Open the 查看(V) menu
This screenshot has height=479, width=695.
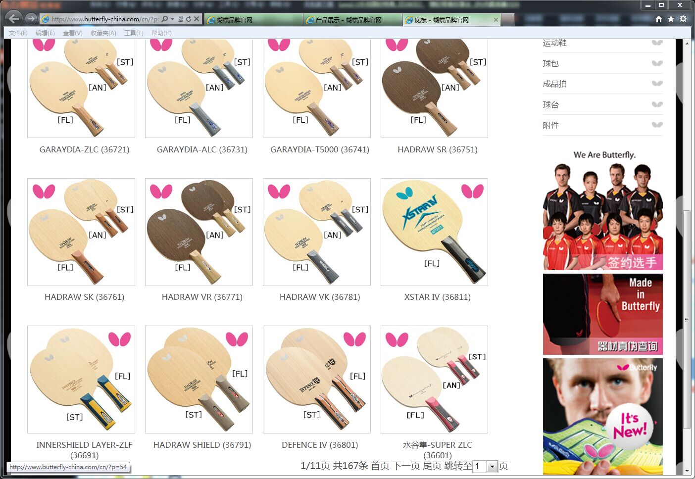click(x=72, y=33)
